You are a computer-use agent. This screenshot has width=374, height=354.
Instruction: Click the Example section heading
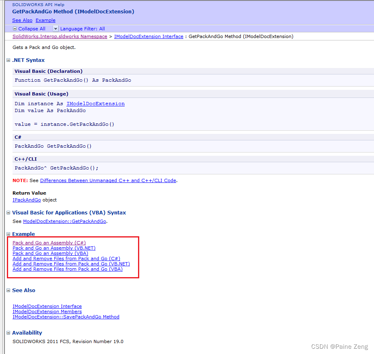(23, 234)
